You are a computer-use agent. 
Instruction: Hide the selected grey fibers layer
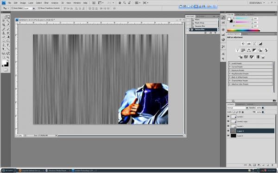coord(228,131)
